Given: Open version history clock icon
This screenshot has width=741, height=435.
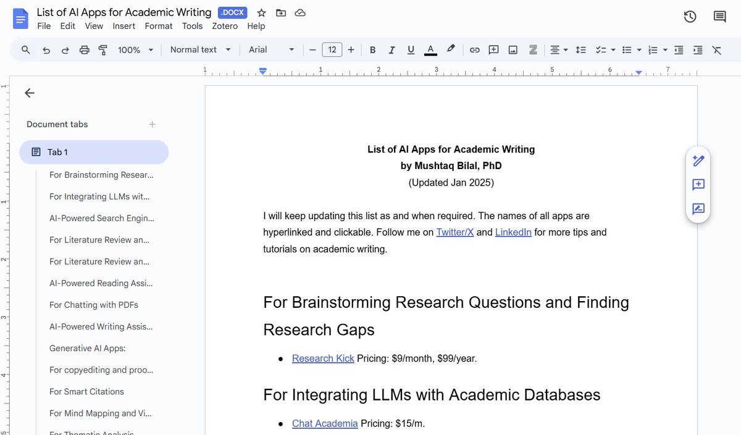Looking at the screenshot, I should click(x=690, y=17).
